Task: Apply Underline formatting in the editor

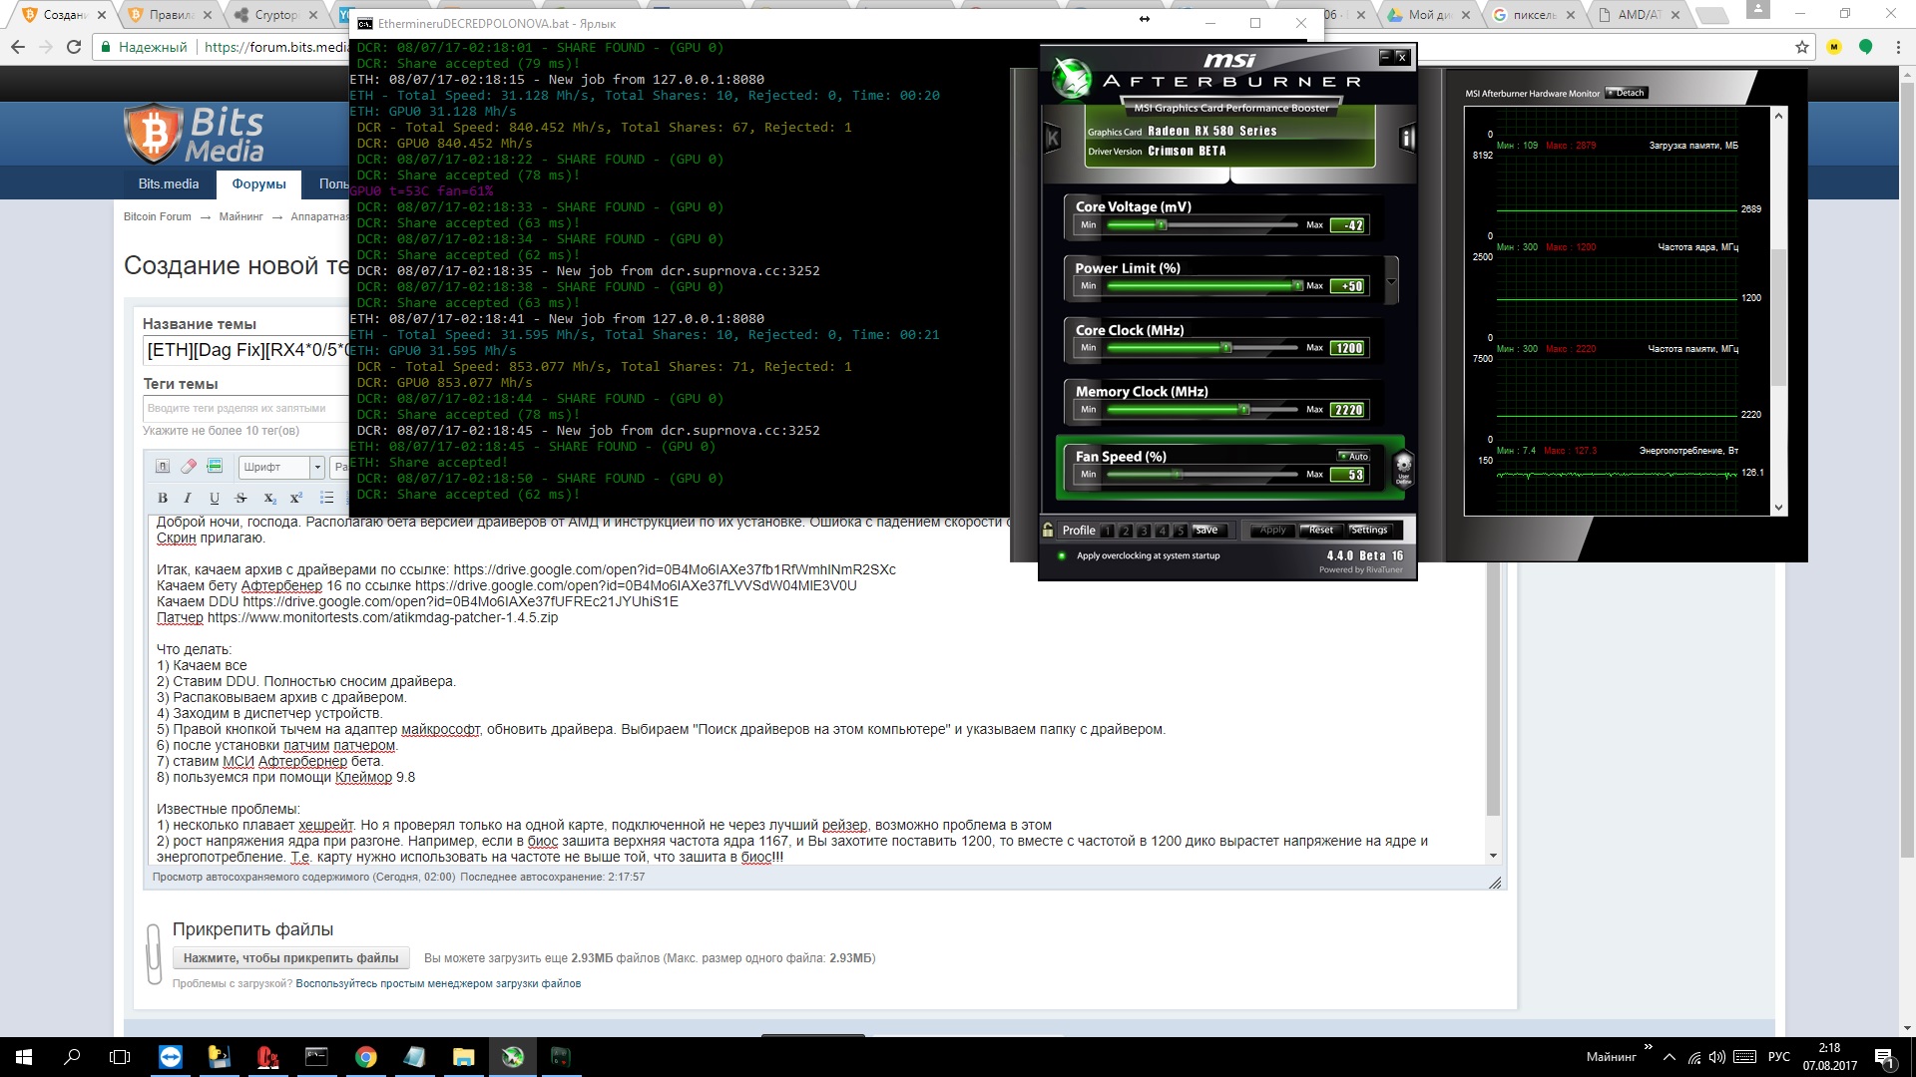Action: click(215, 498)
